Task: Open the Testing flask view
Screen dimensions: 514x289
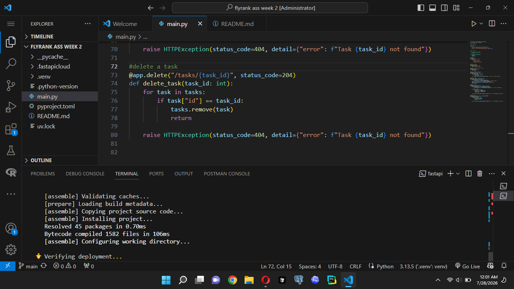Action: pos(11,150)
